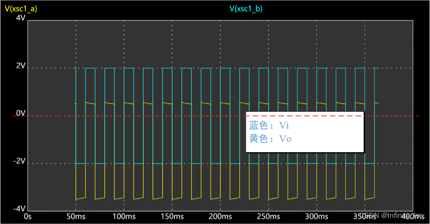This screenshot has height=224, width=430.
Task: Click the 0V voltage axis label
Action: point(21,113)
